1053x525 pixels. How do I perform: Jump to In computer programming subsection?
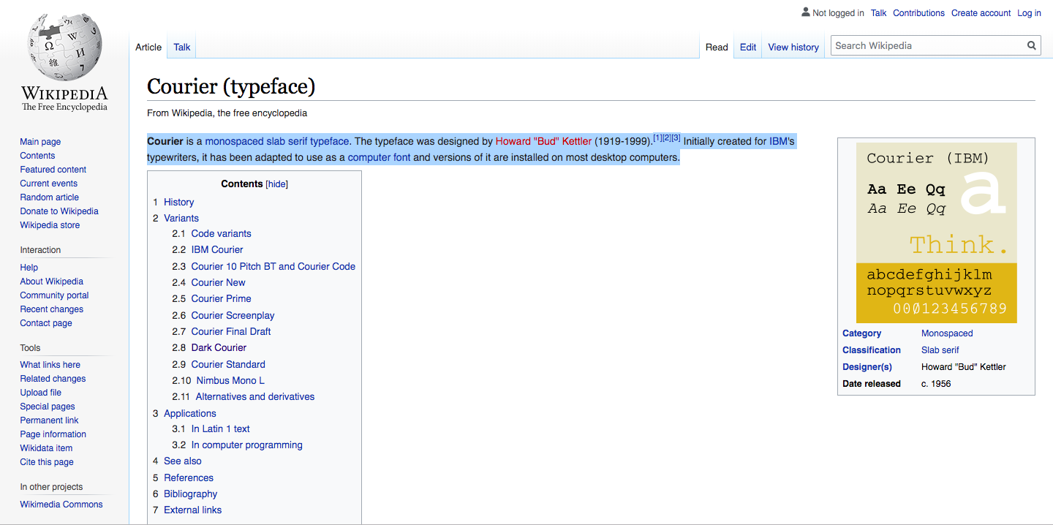(246, 445)
